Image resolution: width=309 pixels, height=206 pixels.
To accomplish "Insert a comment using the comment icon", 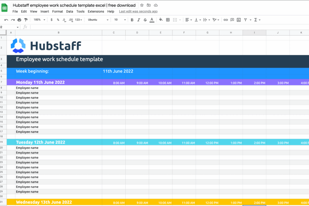I will 232,20.
